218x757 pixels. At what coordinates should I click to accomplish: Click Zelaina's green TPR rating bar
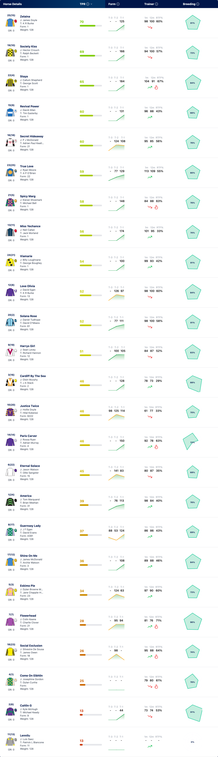pos(91,26)
